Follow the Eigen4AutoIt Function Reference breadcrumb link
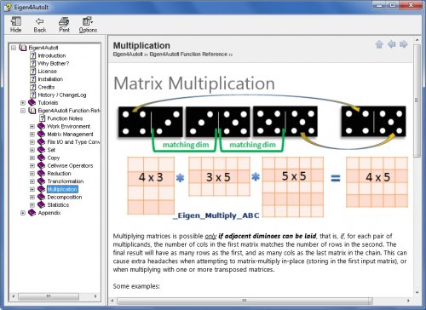This screenshot has width=426, height=310. click(x=188, y=55)
